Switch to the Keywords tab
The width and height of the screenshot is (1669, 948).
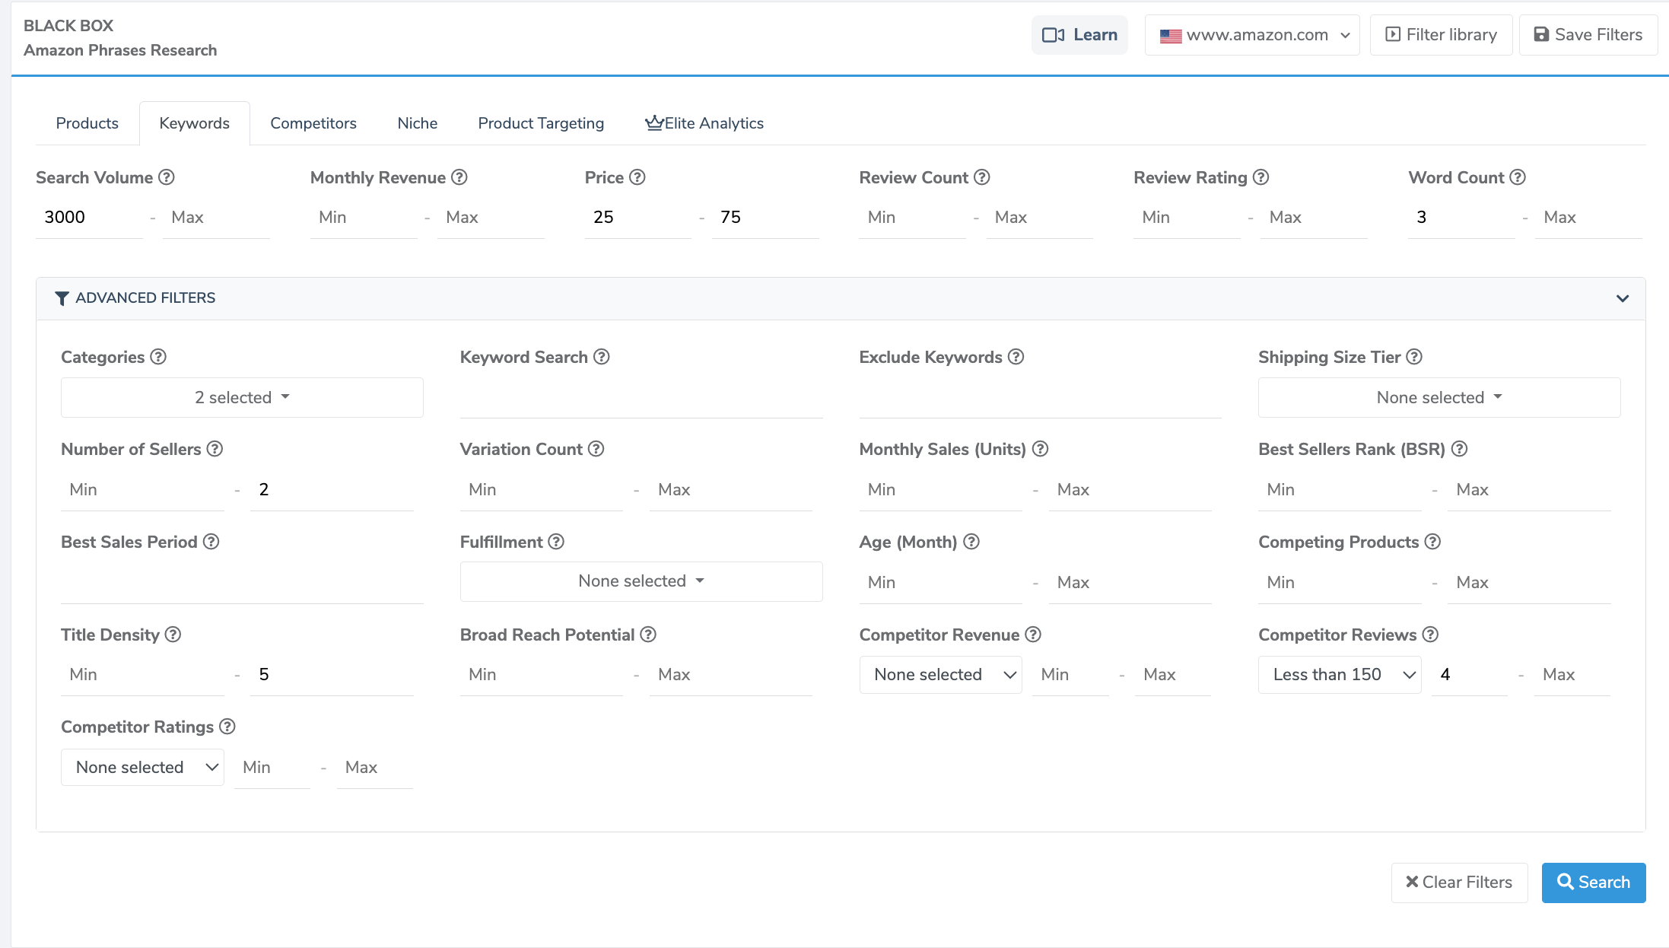point(194,122)
